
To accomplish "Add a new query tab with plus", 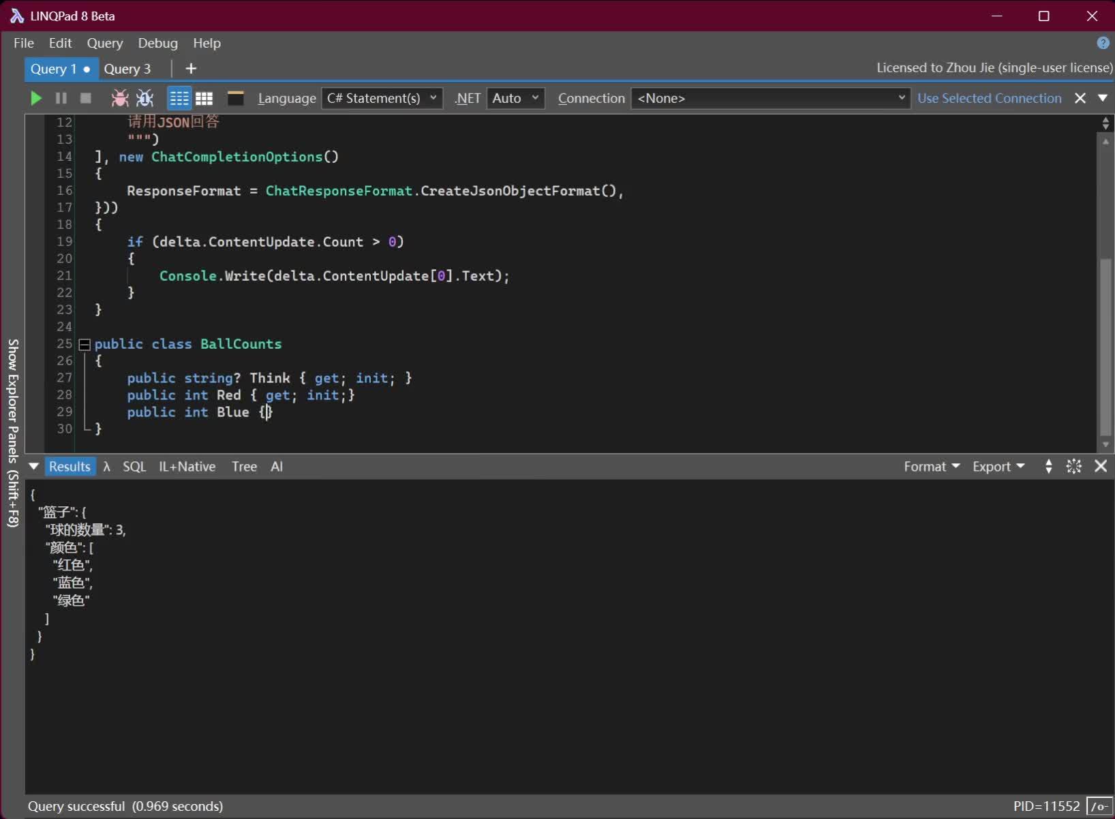I will (x=191, y=69).
